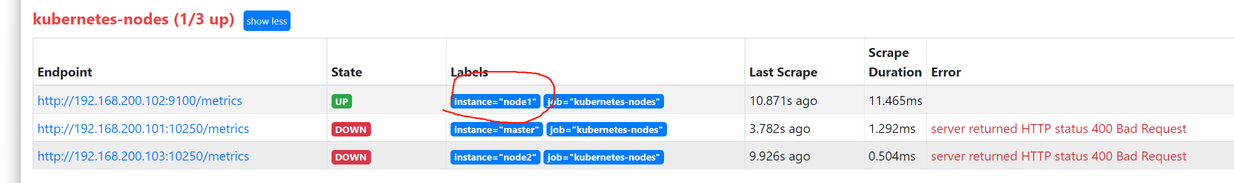Select the instance="node2" label badge
1234x183 pixels.
tap(495, 157)
